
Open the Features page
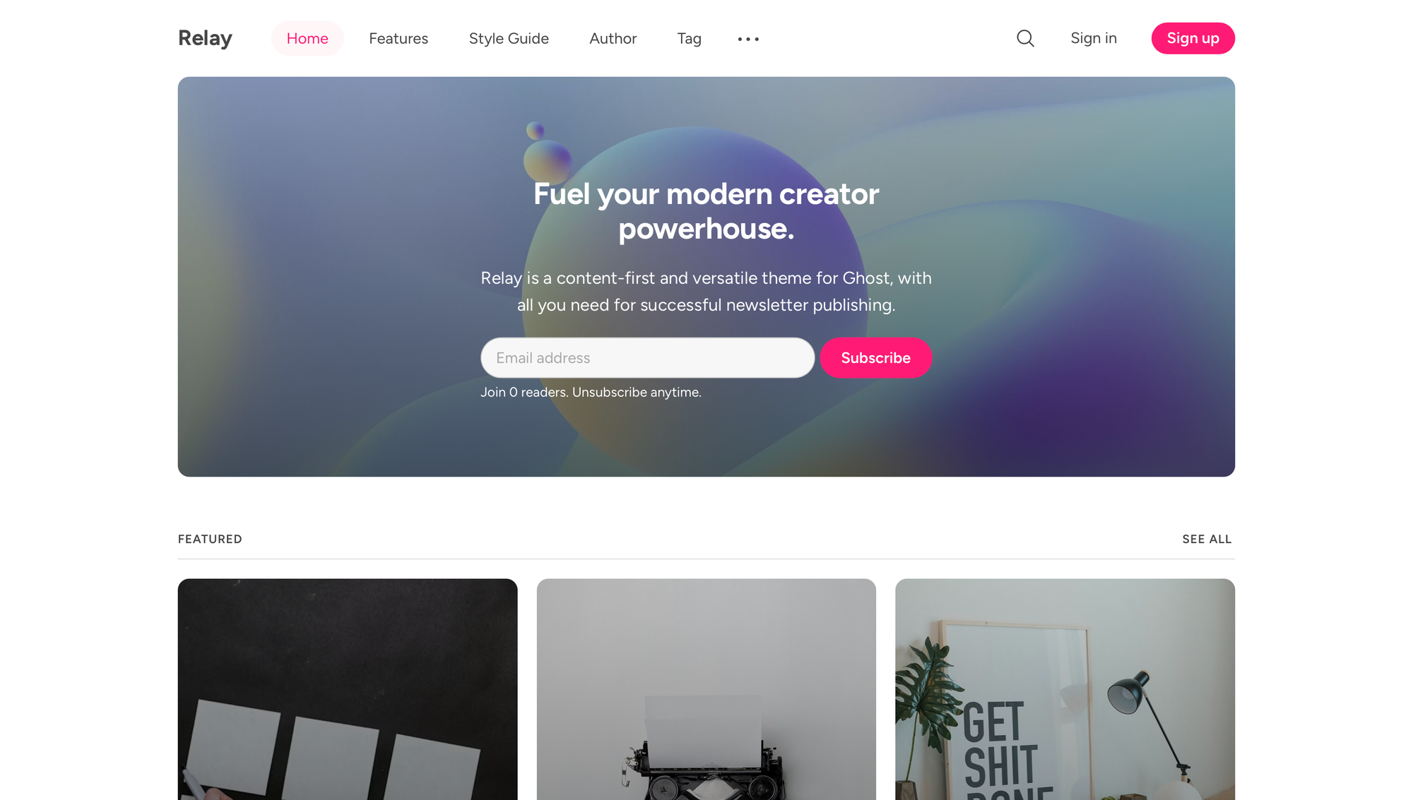pos(398,38)
